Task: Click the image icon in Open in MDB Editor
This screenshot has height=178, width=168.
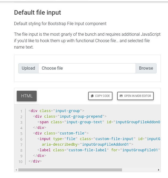Action: coord(121,96)
